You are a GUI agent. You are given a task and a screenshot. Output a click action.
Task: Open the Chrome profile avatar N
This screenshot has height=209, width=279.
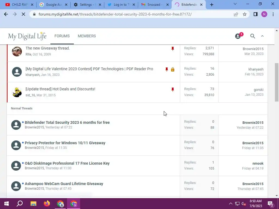tap(264, 14)
